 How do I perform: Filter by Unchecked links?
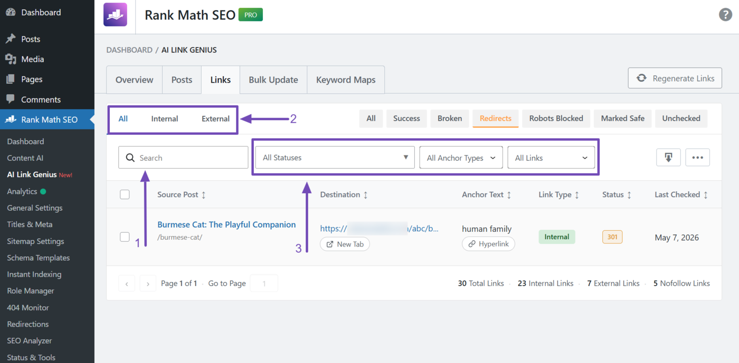point(681,119)
